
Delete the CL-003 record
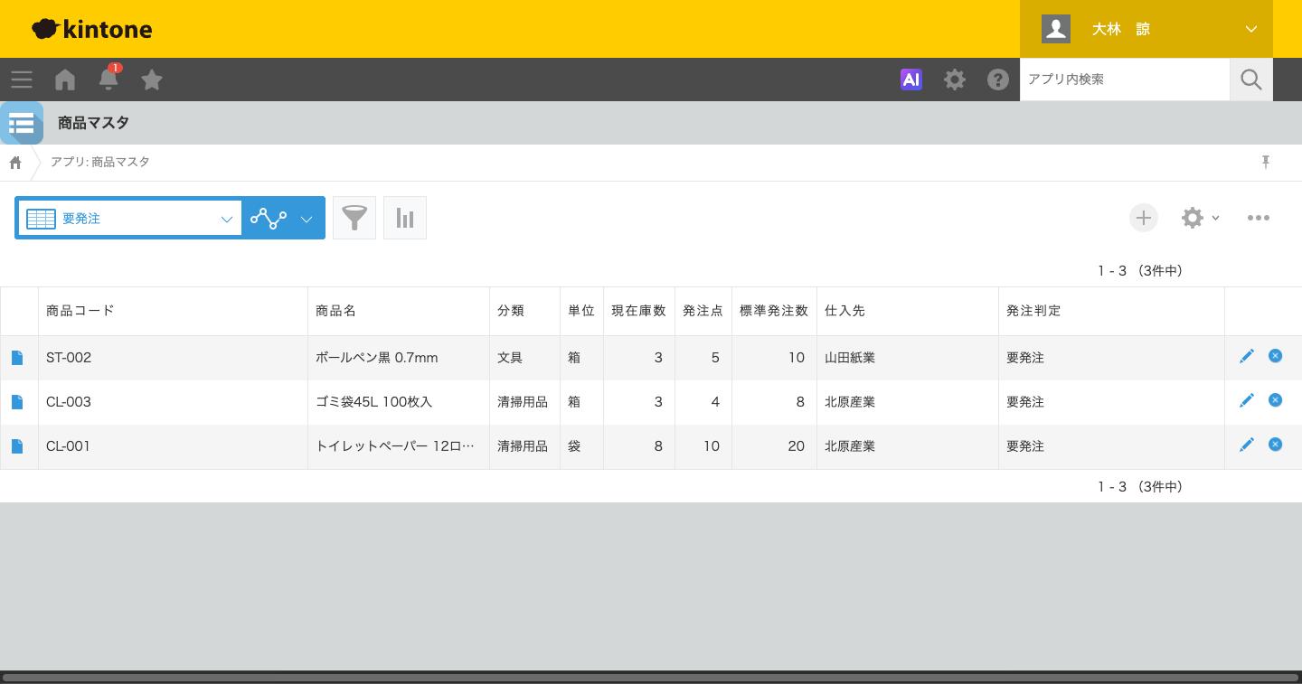[1275, 400]
